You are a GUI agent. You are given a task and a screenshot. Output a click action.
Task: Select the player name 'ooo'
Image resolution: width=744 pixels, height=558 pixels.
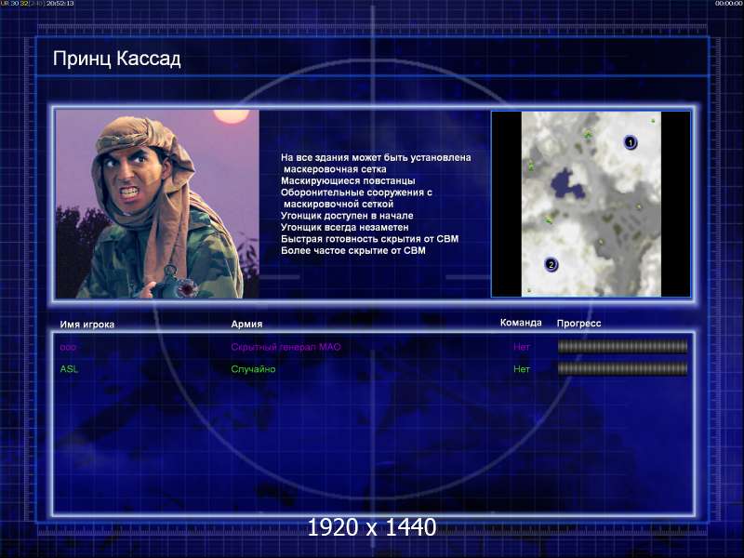pyautogui.click(x=68, y=347)
